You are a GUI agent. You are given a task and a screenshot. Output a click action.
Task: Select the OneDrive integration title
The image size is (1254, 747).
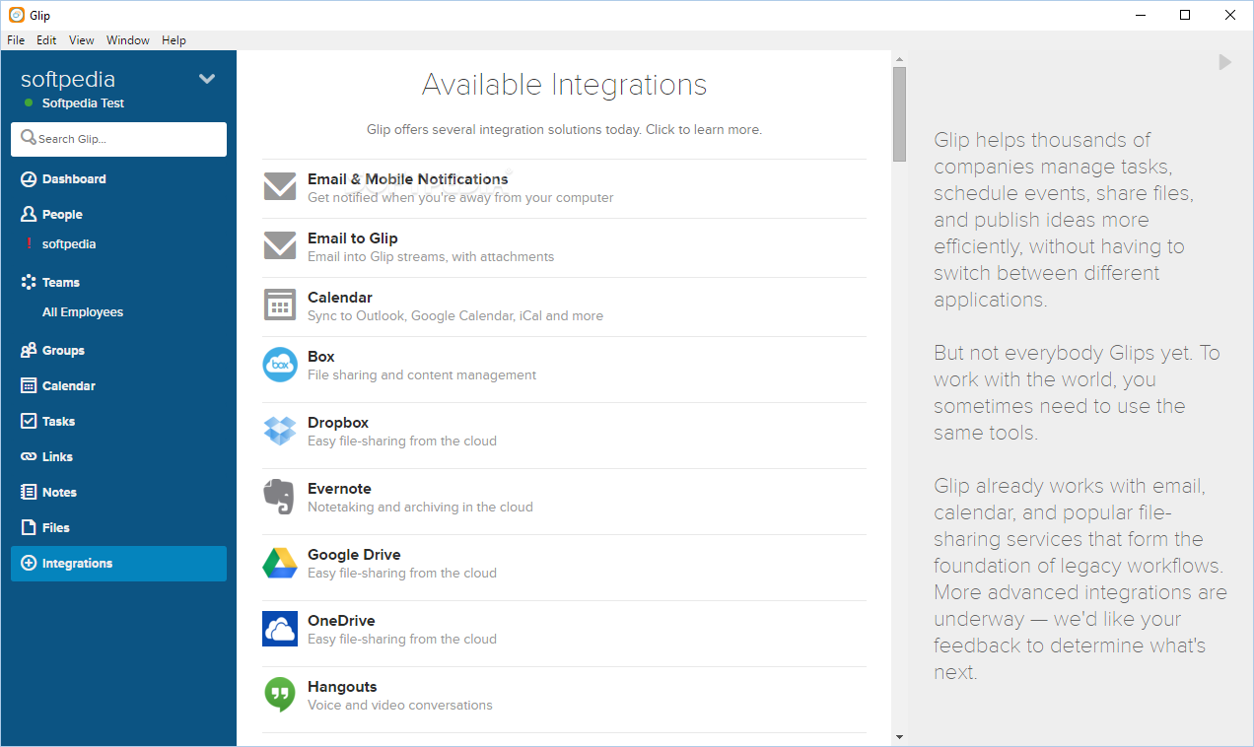(341, 621)
